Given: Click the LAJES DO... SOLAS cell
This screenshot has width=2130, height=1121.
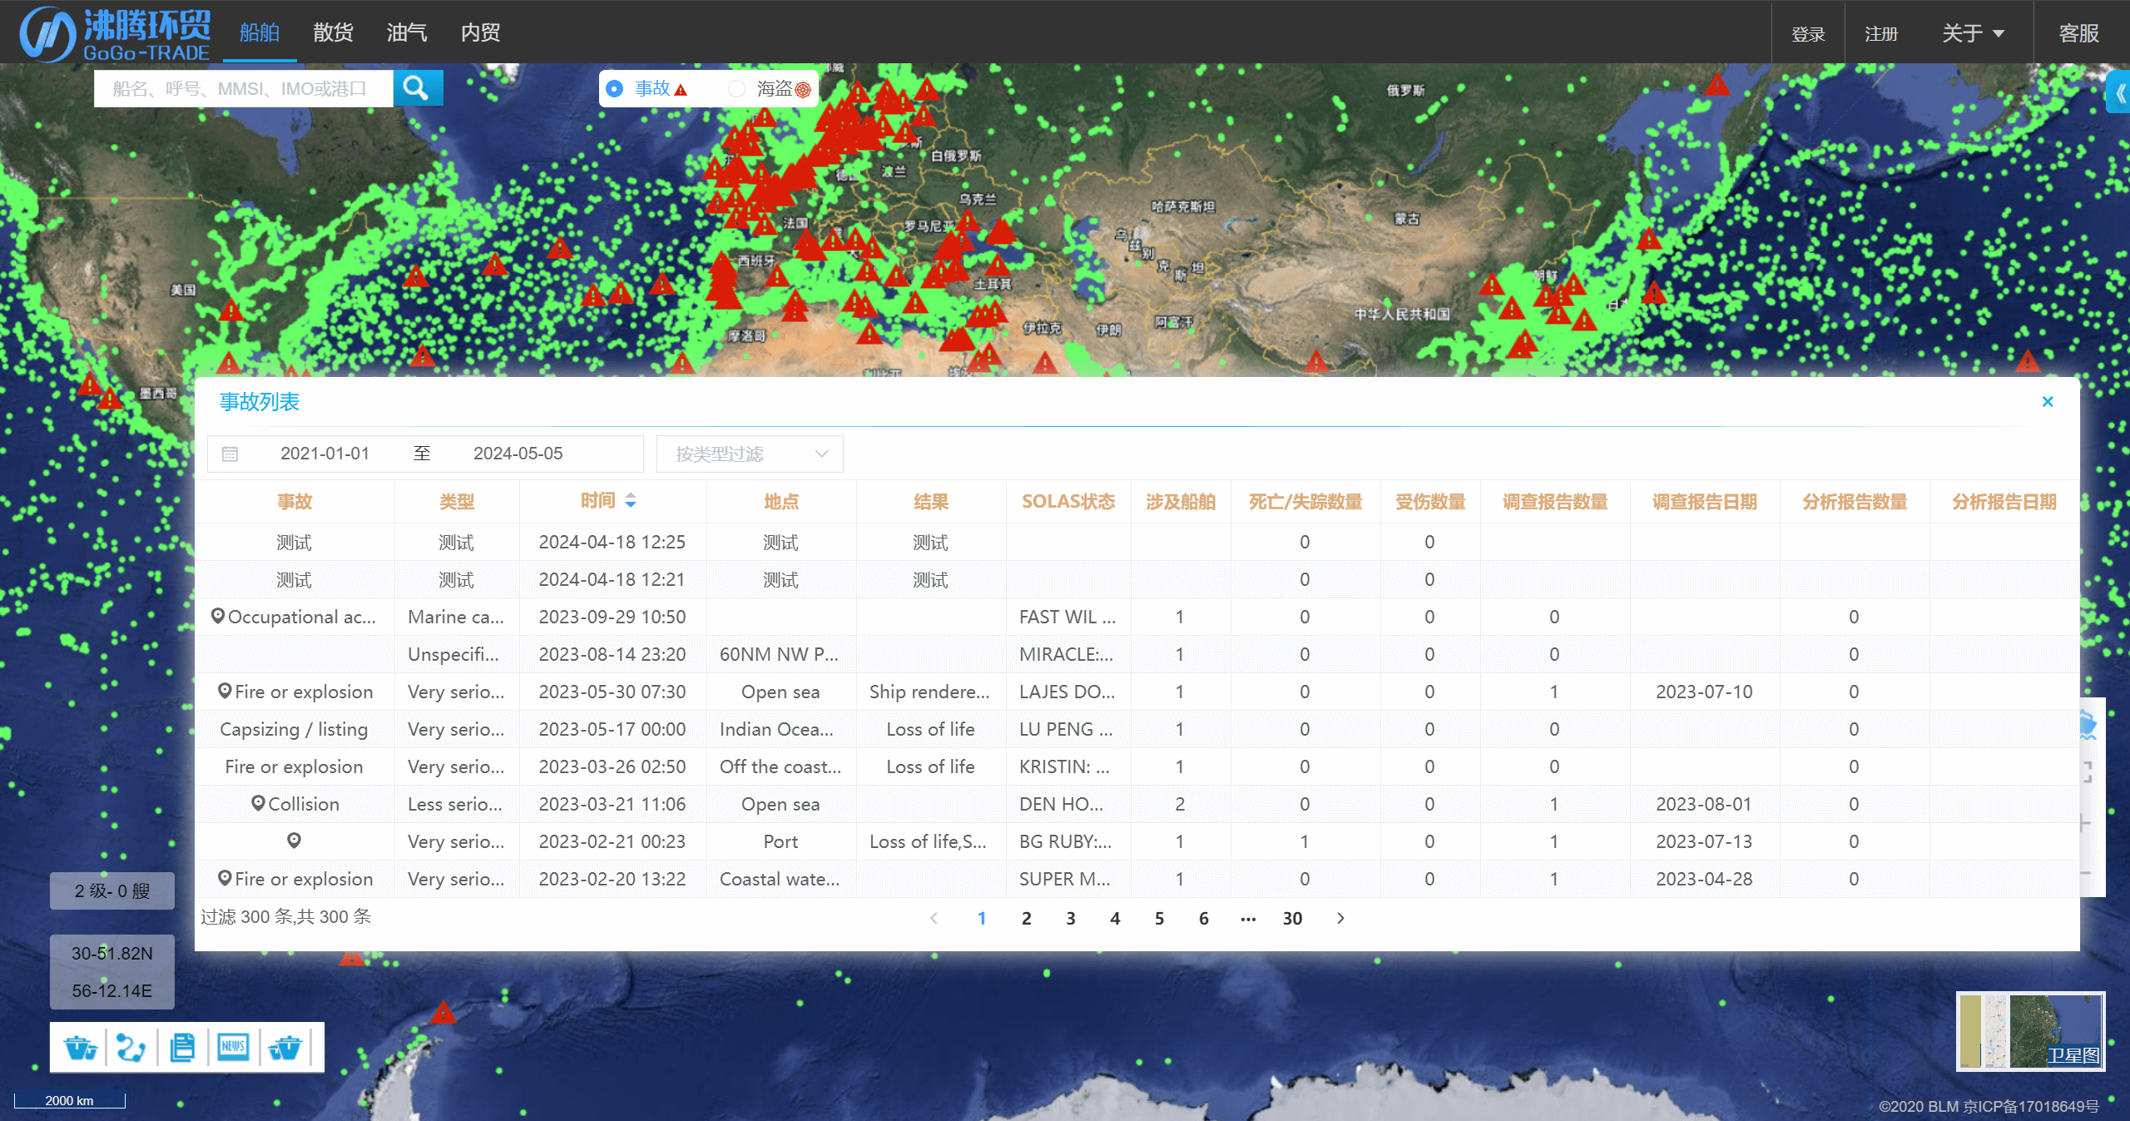Looking at the screenshot, I should (1067, 691).
